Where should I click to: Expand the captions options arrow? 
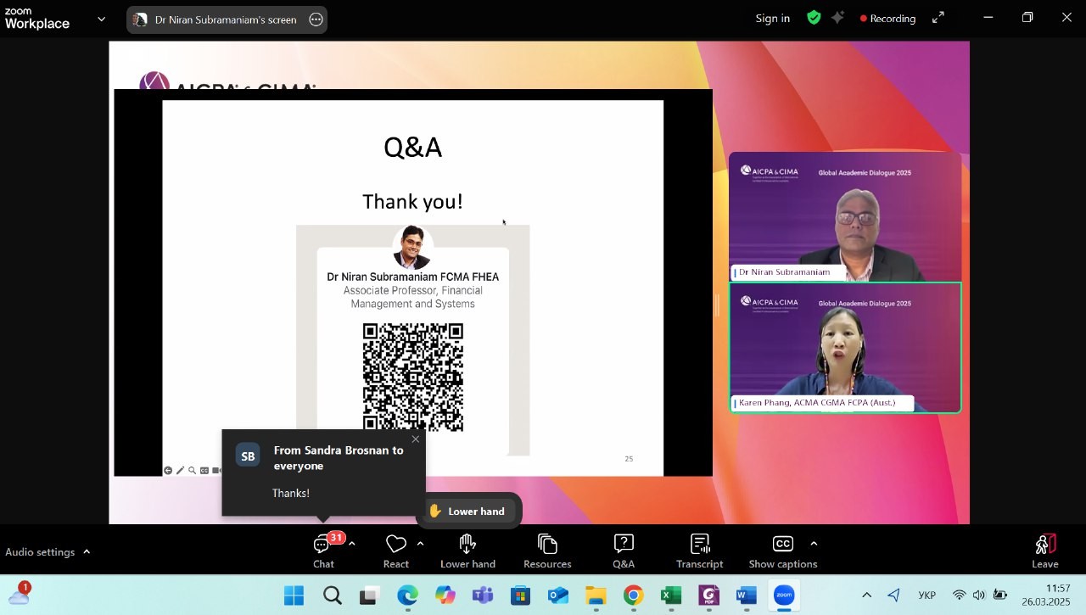pos(814,544)
